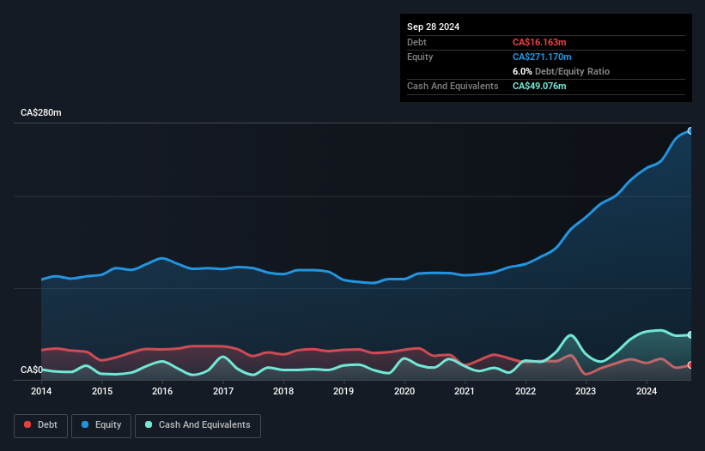This screenshot has width=705, height=451.
Task: Click the 2014 x-axis label
Action: pyautogui.click(x=41, y=391)
